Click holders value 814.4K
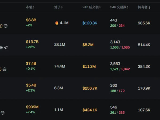Viewport: 160px width, 120px height. coord(144,45)
